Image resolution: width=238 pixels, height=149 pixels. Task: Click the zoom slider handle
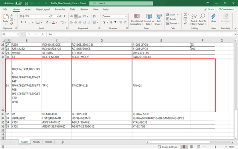(x=215, y=147)
